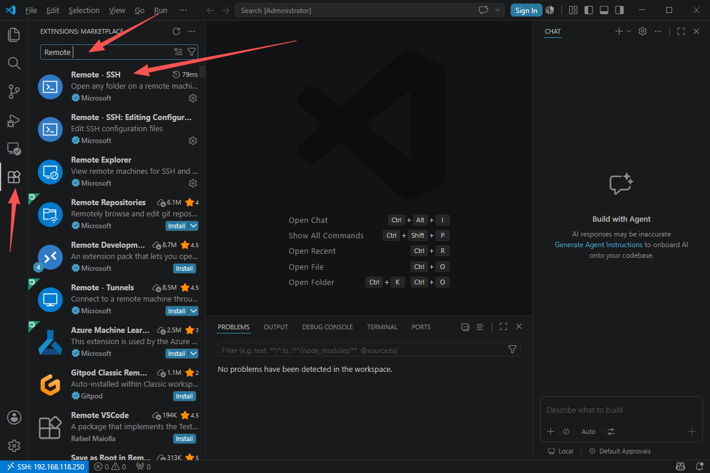Click the command center search box
Image resolution: width=710 pixels, height=473 pixels.
(x=354, y=10)
